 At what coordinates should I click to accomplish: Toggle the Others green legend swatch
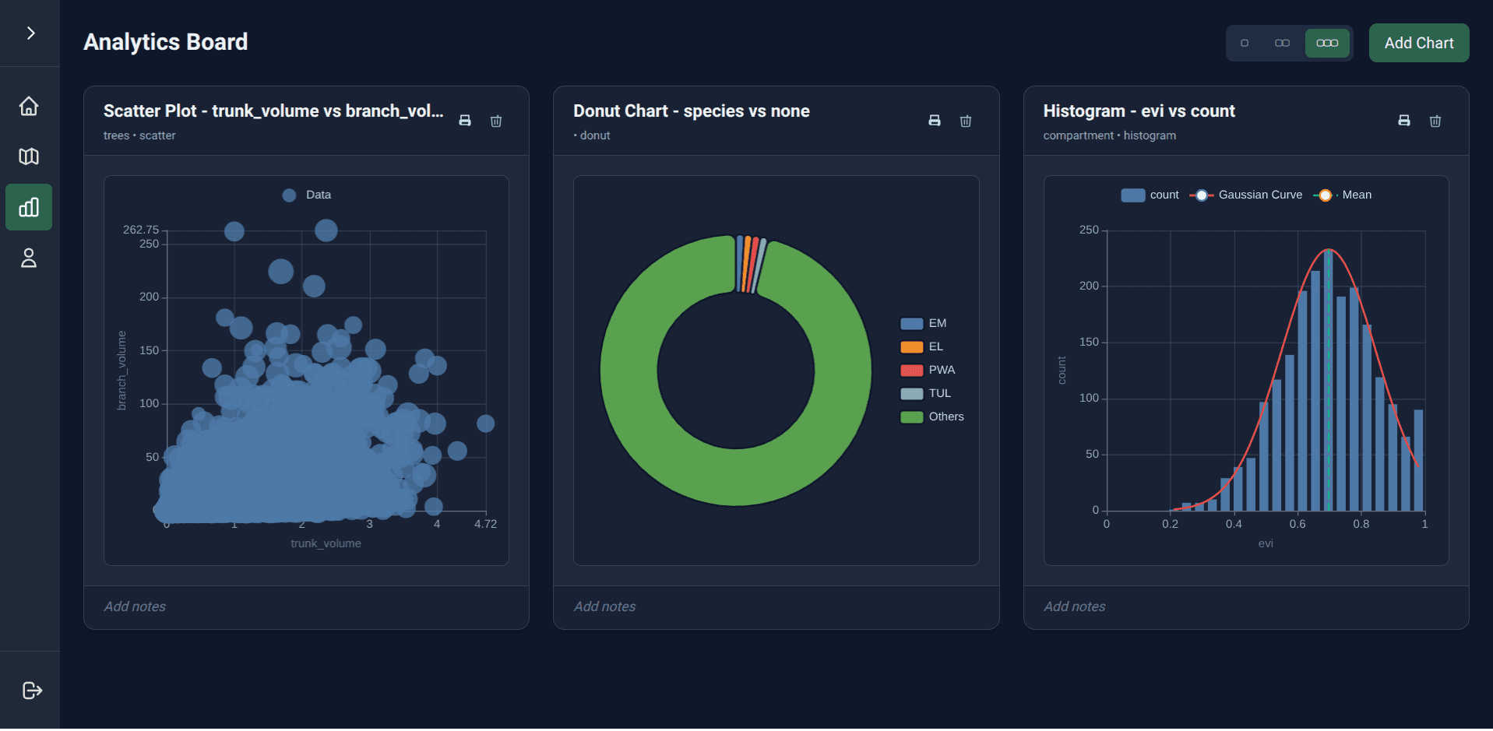coord(912,416)
